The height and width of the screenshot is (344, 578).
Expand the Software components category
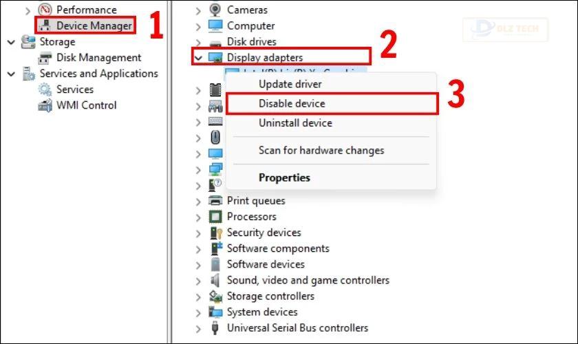tap(198, 249)
